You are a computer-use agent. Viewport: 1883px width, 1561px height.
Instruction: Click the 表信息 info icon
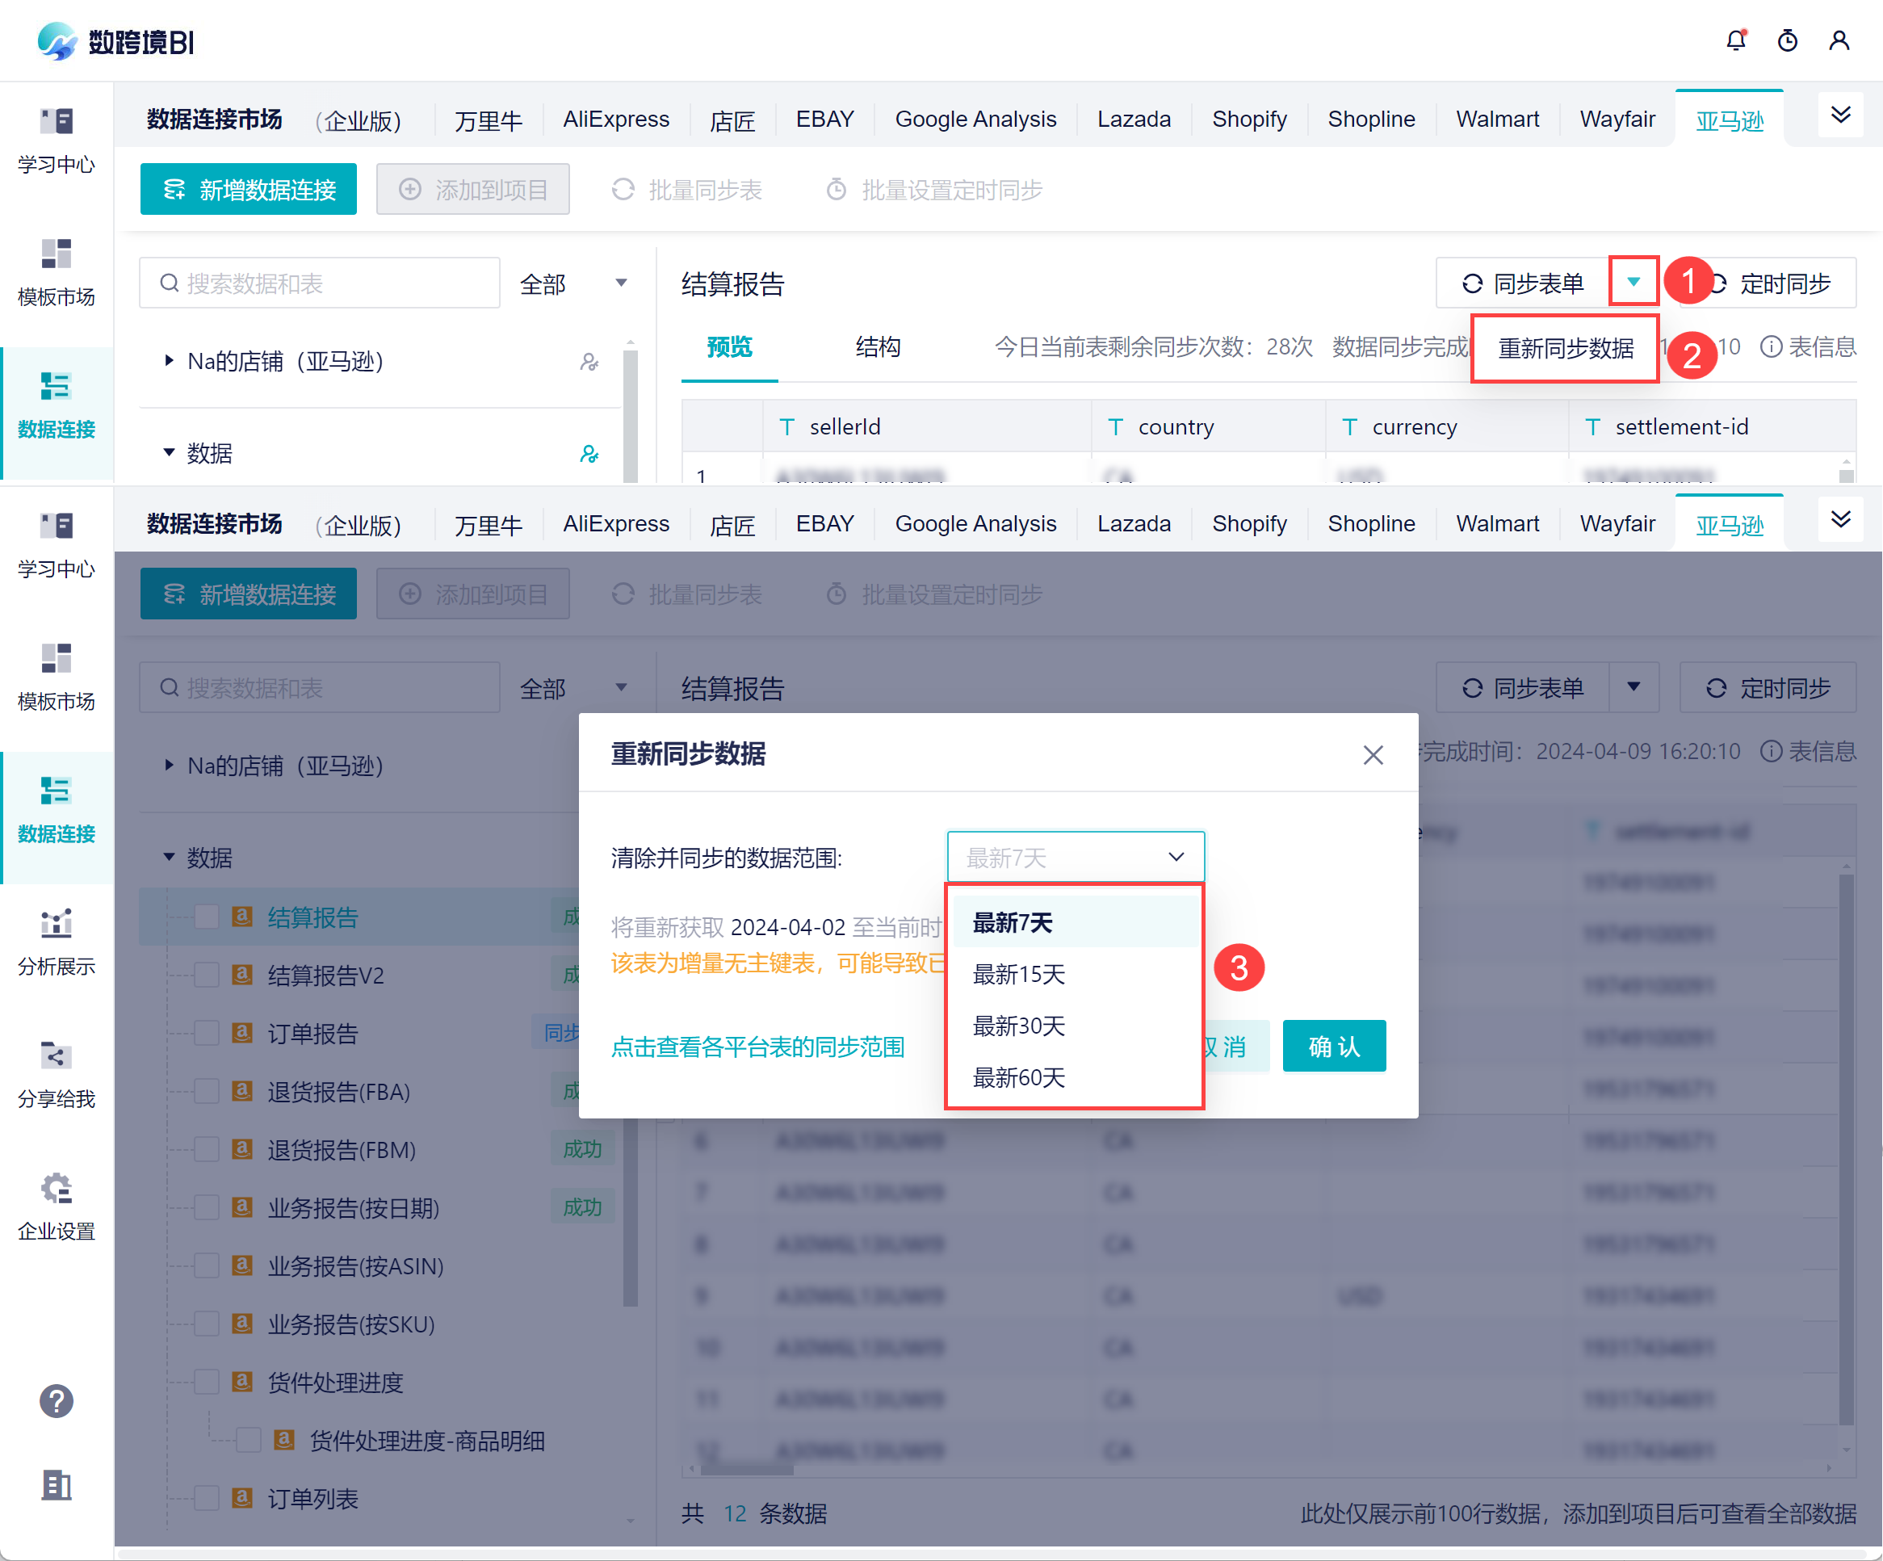1771,347
